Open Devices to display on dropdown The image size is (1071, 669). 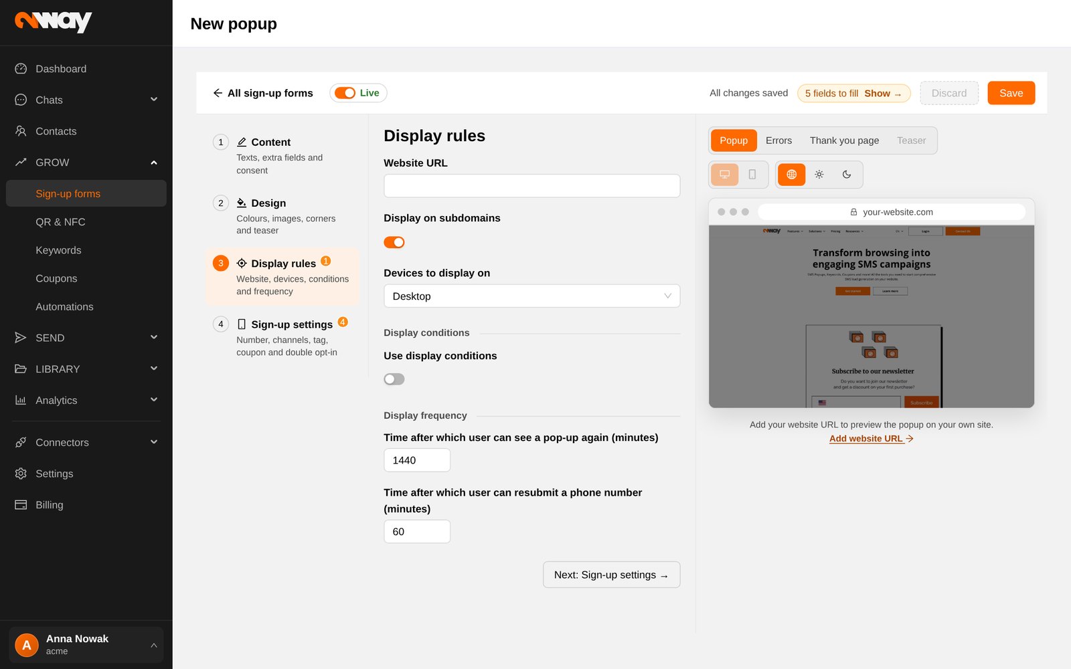click(532, 296)
